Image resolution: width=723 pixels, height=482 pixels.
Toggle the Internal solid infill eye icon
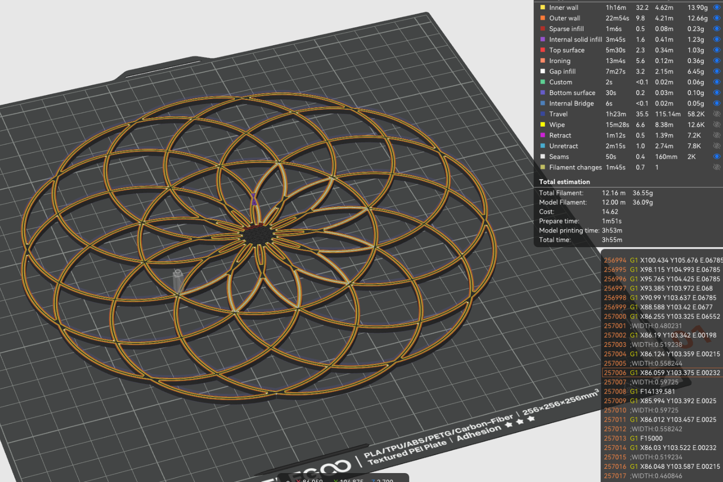click(x=717, y=40)
